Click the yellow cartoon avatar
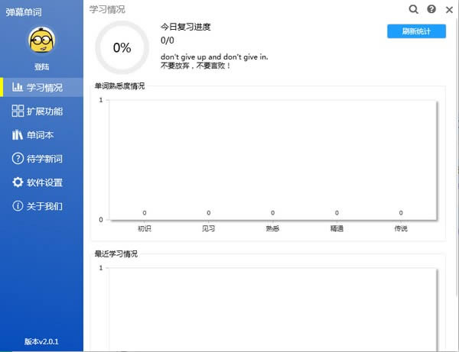Screen dimensions: 459x352 coord(41,42)
